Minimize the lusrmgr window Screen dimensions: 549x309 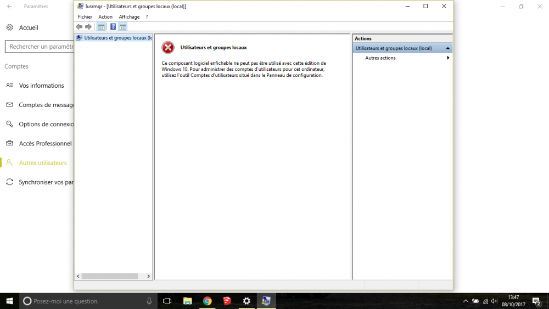click(407, 6)
